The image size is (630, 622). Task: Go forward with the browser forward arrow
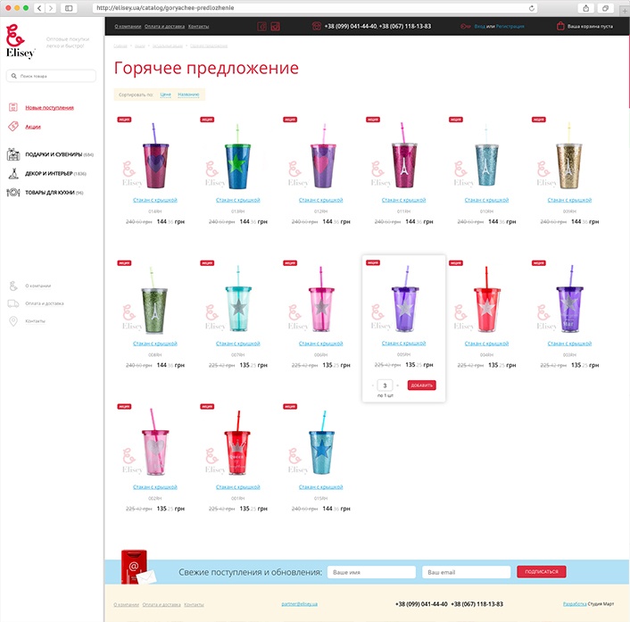pyautogui.click(x=51, y=8)
